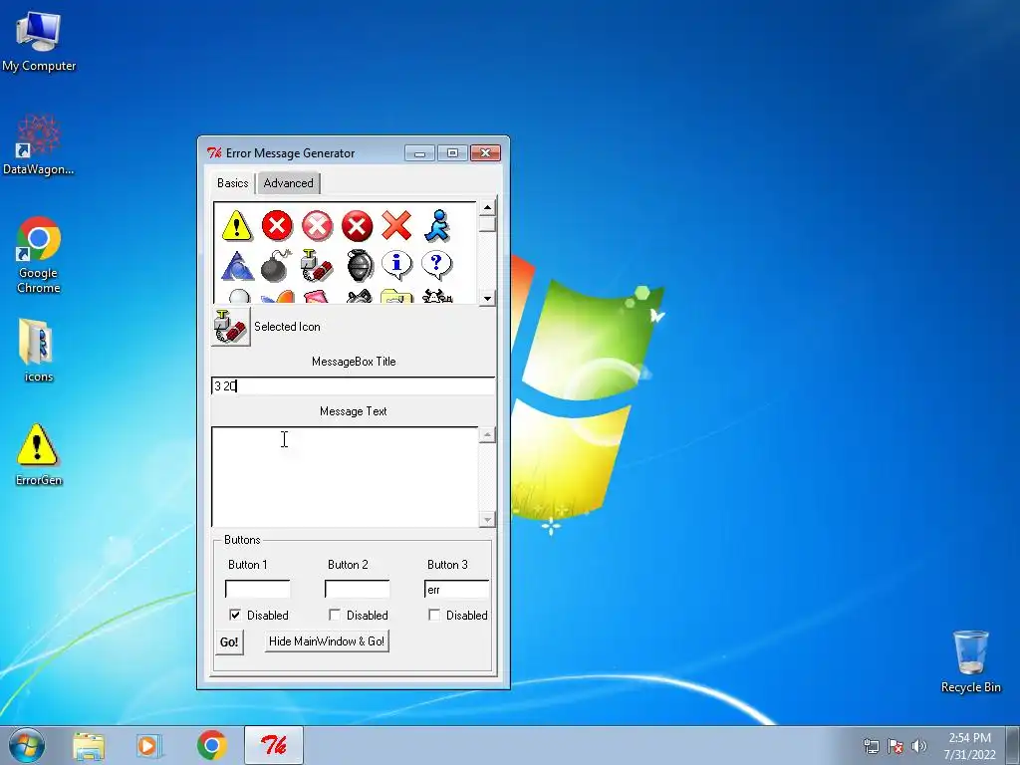The height and width of the screenshot is (765, 1020).
Task: Click the Button 2 text field
Action: 358,590
